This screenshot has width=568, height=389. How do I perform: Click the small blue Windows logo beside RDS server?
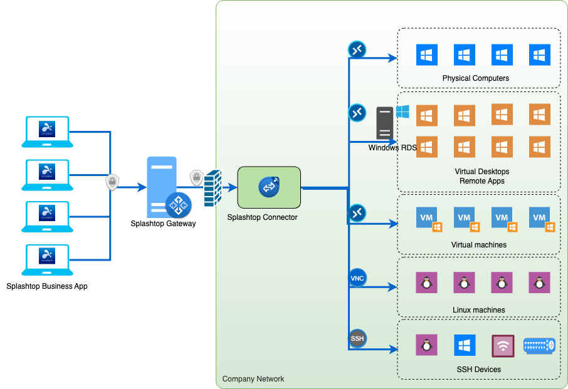[402, 112]
